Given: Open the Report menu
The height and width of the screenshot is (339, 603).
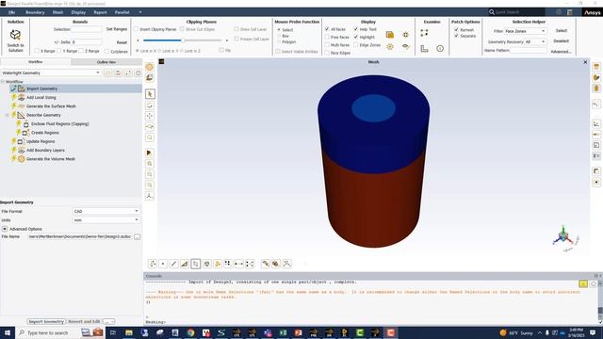Looking at the screenshot, I should (101, 12).
